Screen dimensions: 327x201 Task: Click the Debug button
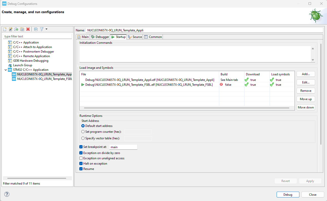pyautogui.click(x=288, y=194)
